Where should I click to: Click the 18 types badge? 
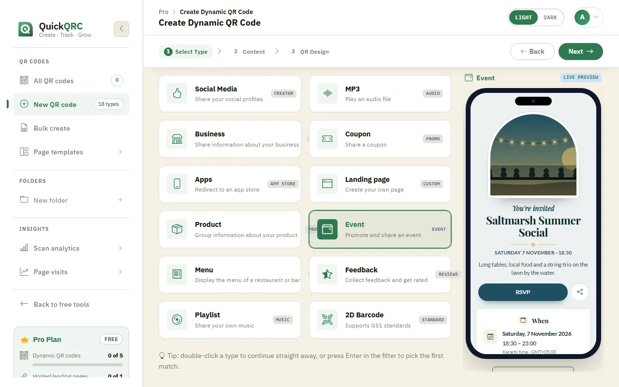(108, 104)
